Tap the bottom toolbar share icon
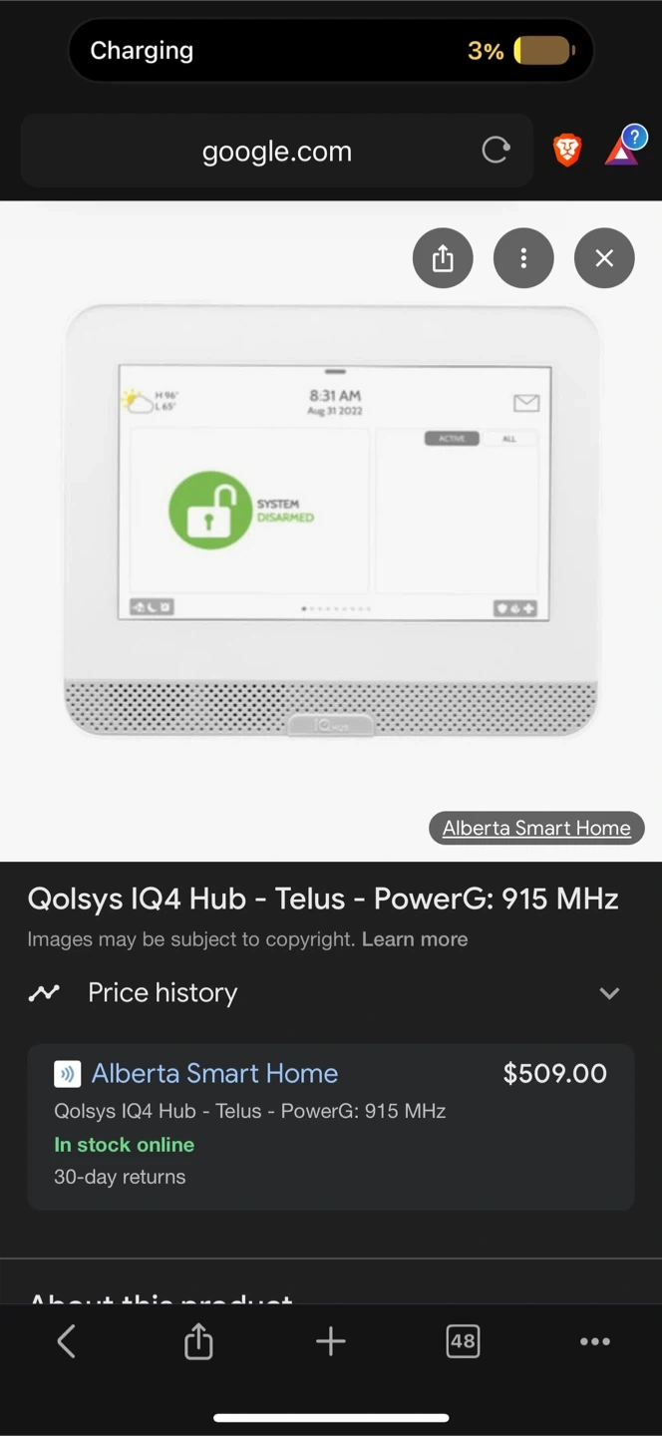This screenshot has width=662, height=1436. [x=198, y=1341]
